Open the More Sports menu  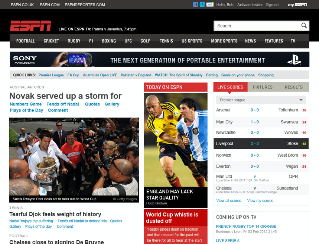pyautogui.click(x=224, y=41)
